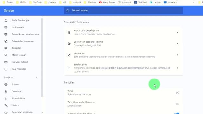203x114 pixels.
Task: Click the clipboard icon for Isi-Otomatis
Action: 6,27
